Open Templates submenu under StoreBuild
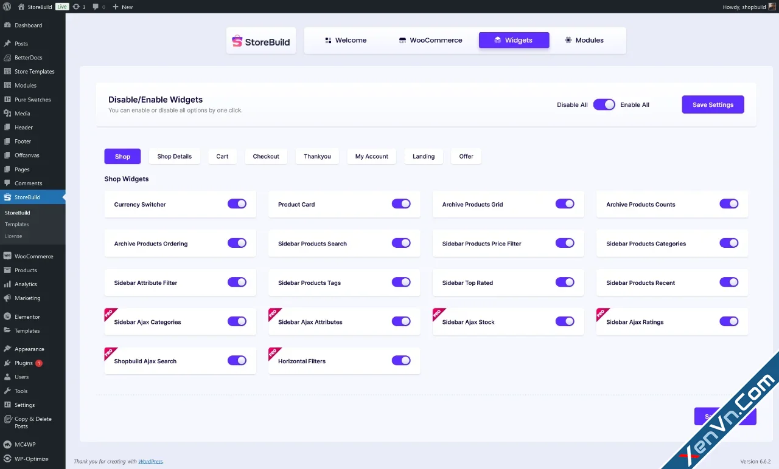 17,224
